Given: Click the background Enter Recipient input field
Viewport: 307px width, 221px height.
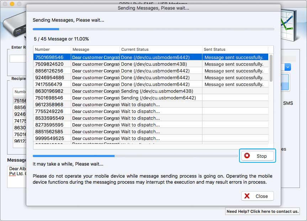Looking at the screenshot, I should 18,59.
